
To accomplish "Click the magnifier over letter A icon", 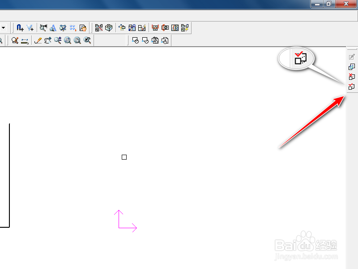I will [53, 28].
